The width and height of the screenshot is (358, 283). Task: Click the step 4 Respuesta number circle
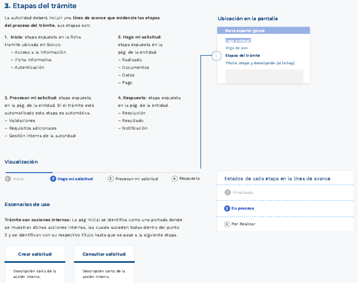pos(175,179)
